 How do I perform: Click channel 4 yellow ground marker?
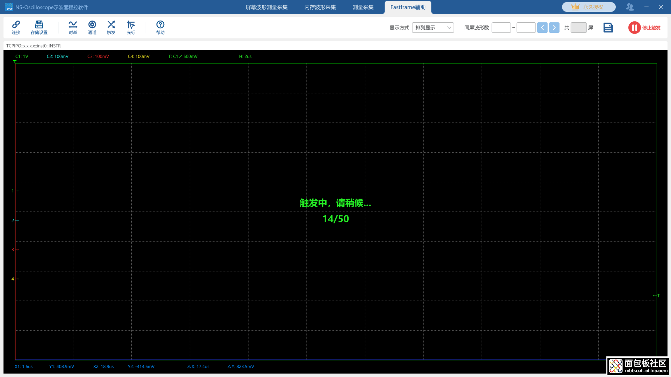click(x=15, y=279)
